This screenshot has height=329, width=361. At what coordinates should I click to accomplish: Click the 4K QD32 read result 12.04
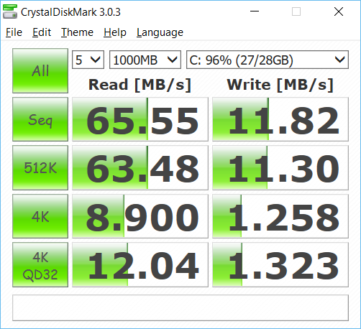pyautogui.click(x=140, y=265)
